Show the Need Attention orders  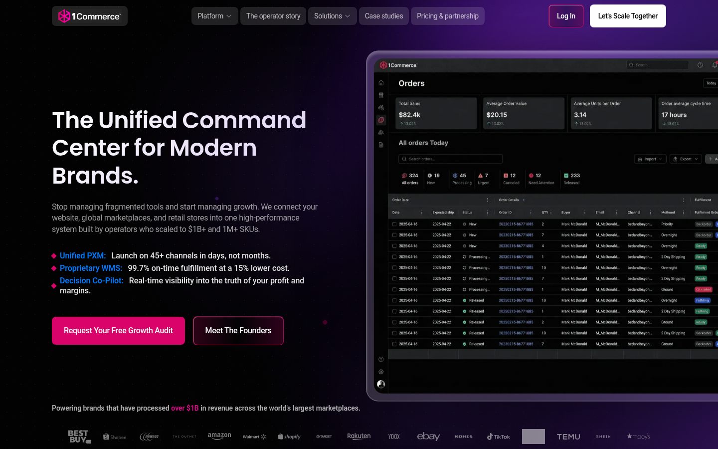pyautogui.click(x=541, y=179)
